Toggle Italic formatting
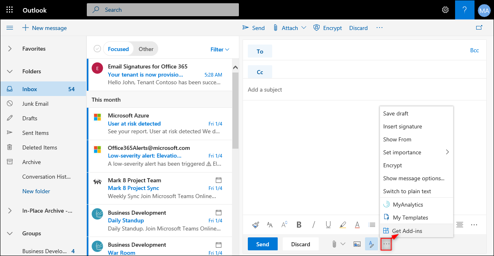This screenshot has height=256, width=494. tap(313, 224)
